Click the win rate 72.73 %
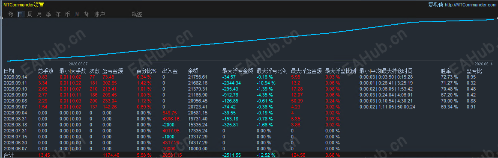 (x=450, y=77)
